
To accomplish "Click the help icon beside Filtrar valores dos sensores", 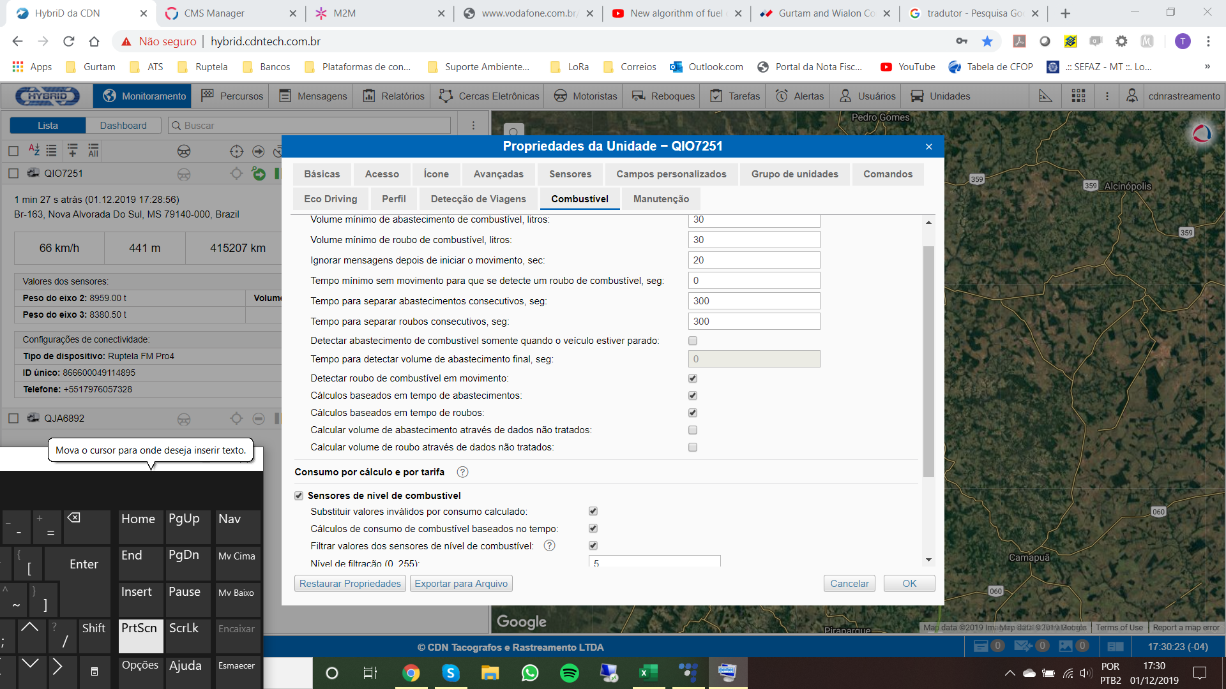I will 549,545.
